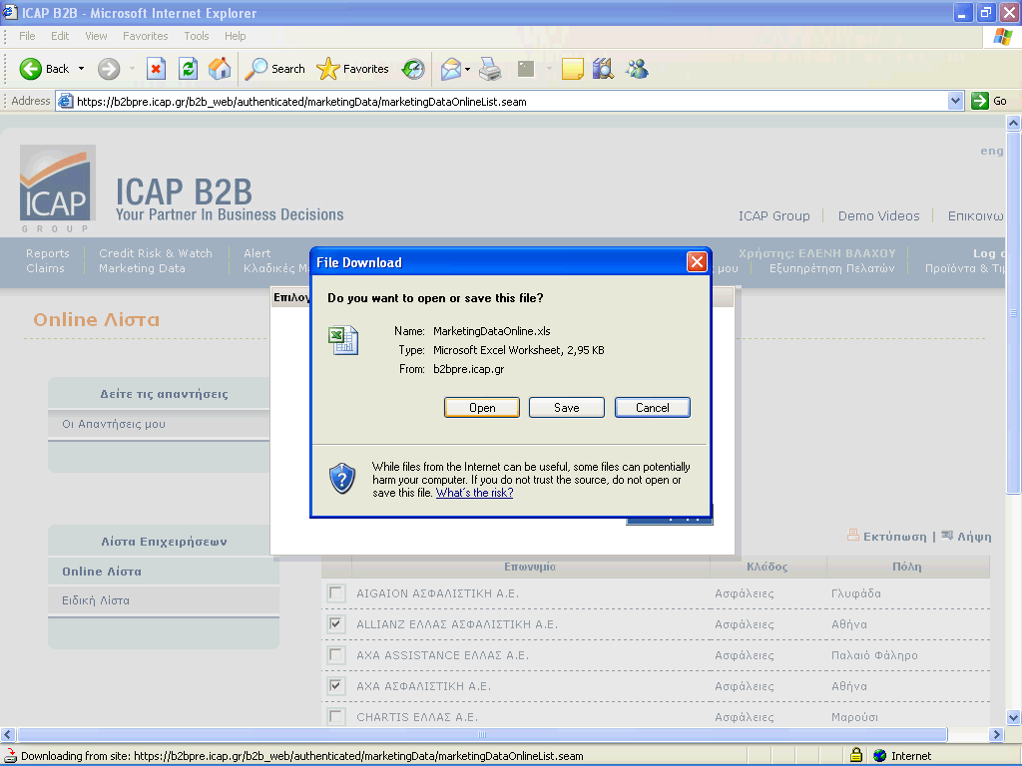Open the Edit menu
The width and height of the screenshot is (1022, 766).
click(60, 36)
